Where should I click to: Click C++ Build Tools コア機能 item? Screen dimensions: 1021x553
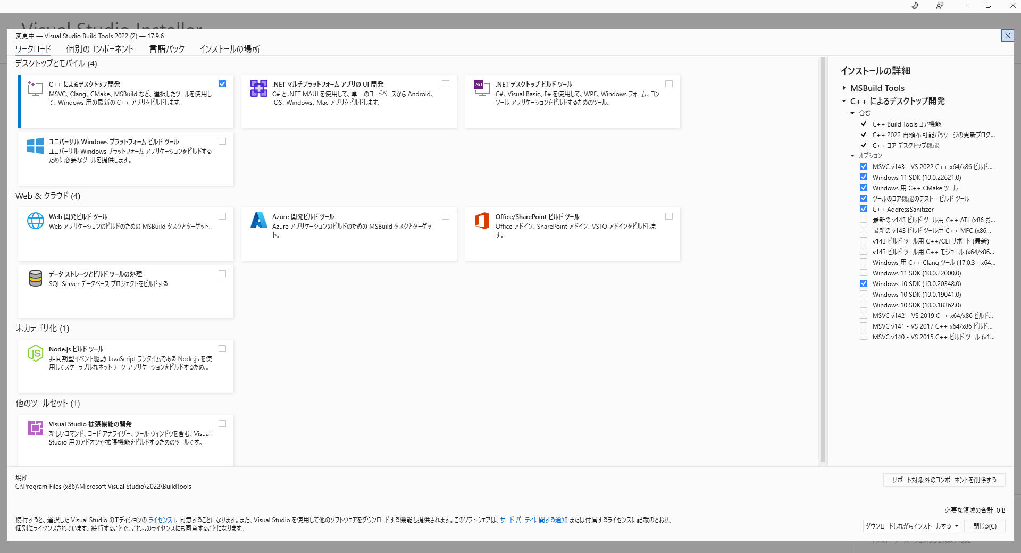point(907,124)
